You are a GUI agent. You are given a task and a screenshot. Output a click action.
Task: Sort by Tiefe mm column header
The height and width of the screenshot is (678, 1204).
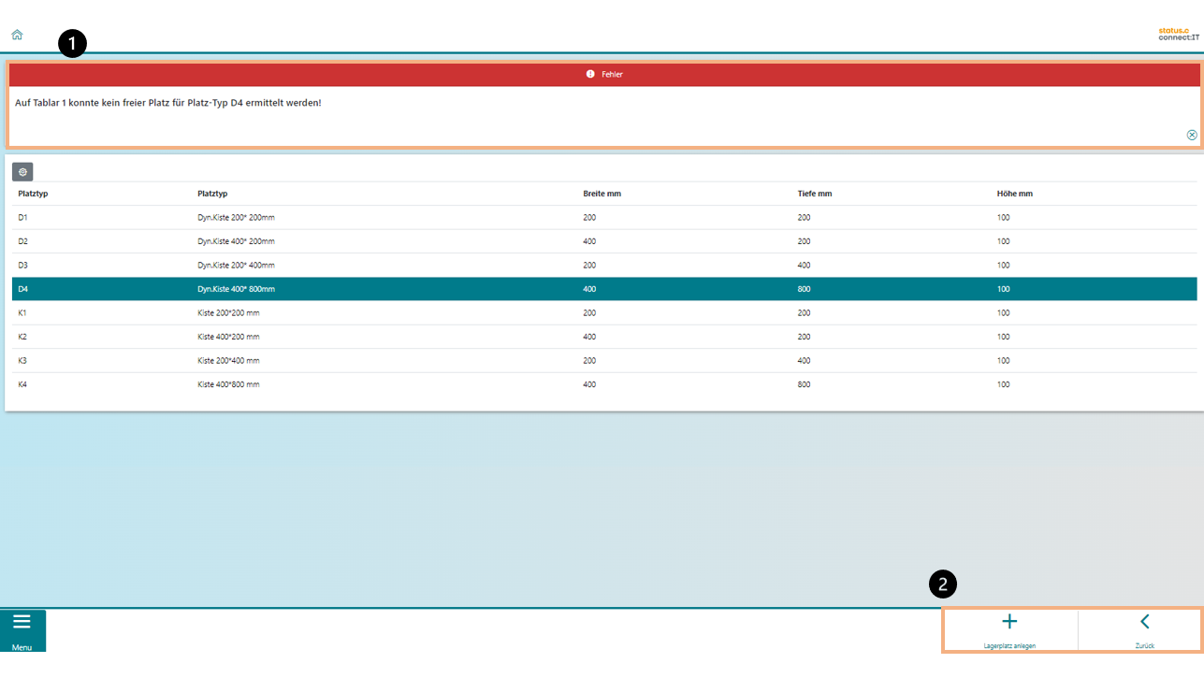click(814, 194)
